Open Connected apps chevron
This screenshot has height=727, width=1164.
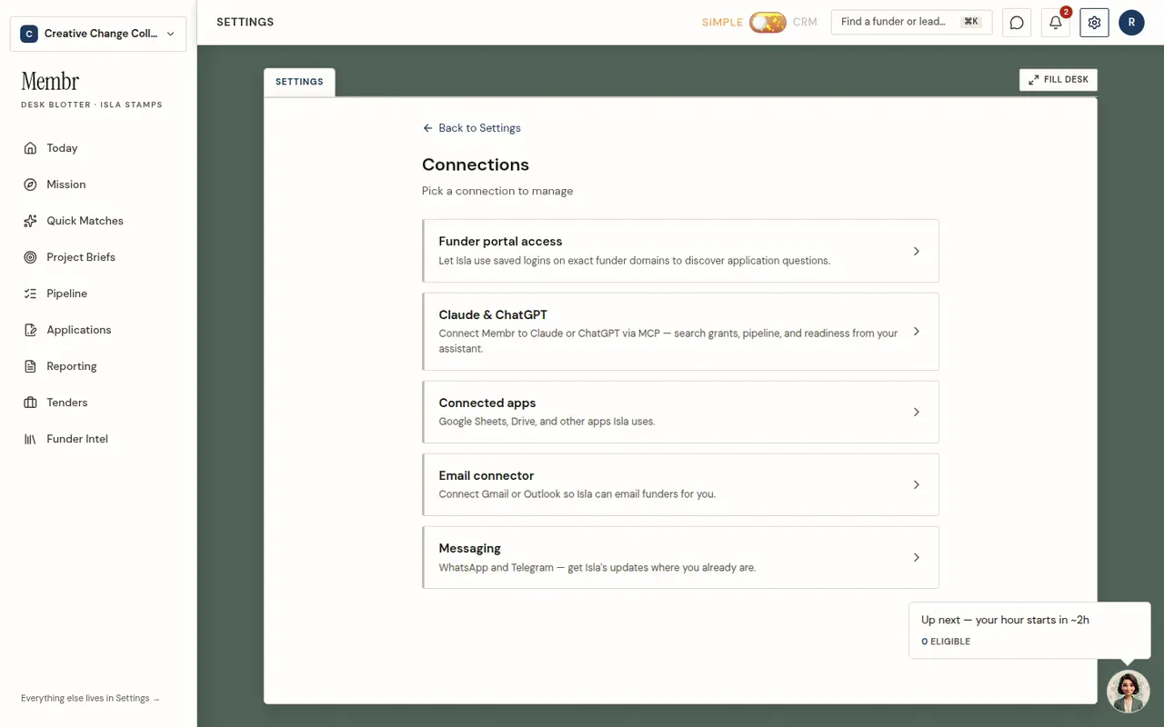point(916,412)
